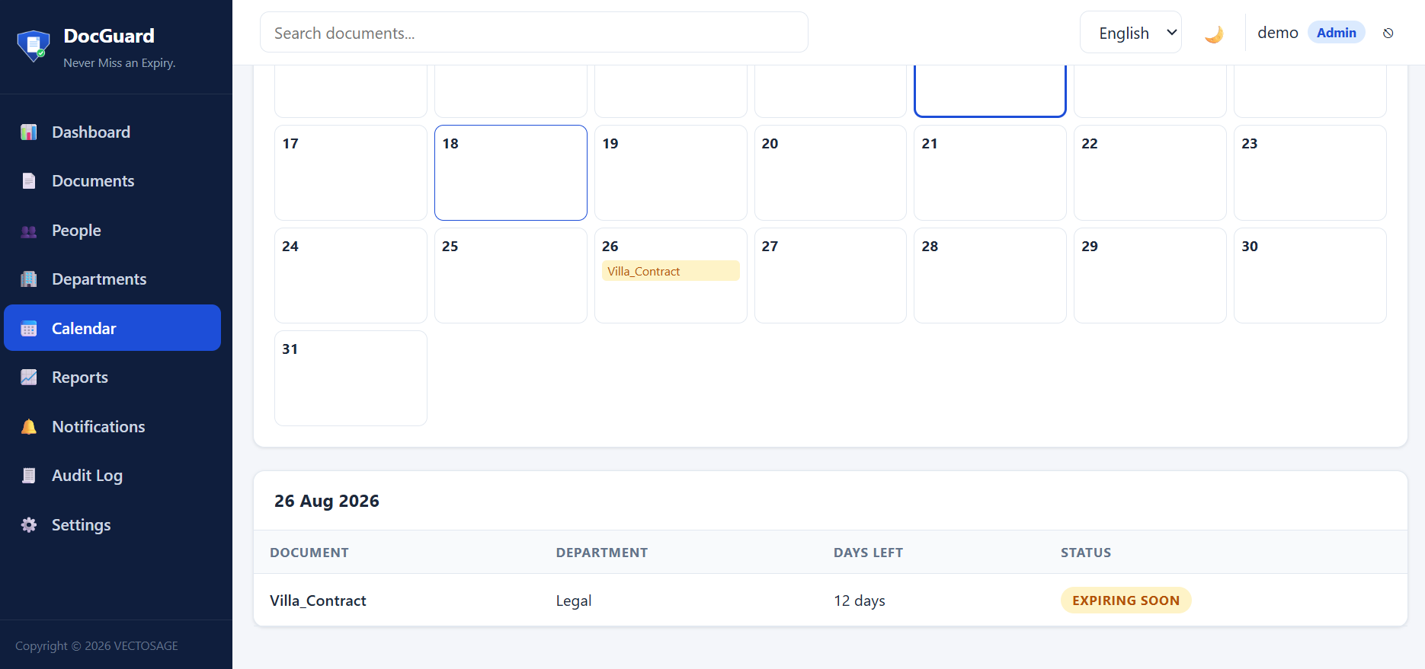Focus the Search documents field
Image resolution: width=1425 pixels, height=669 pixels.
tap(534, 33)
